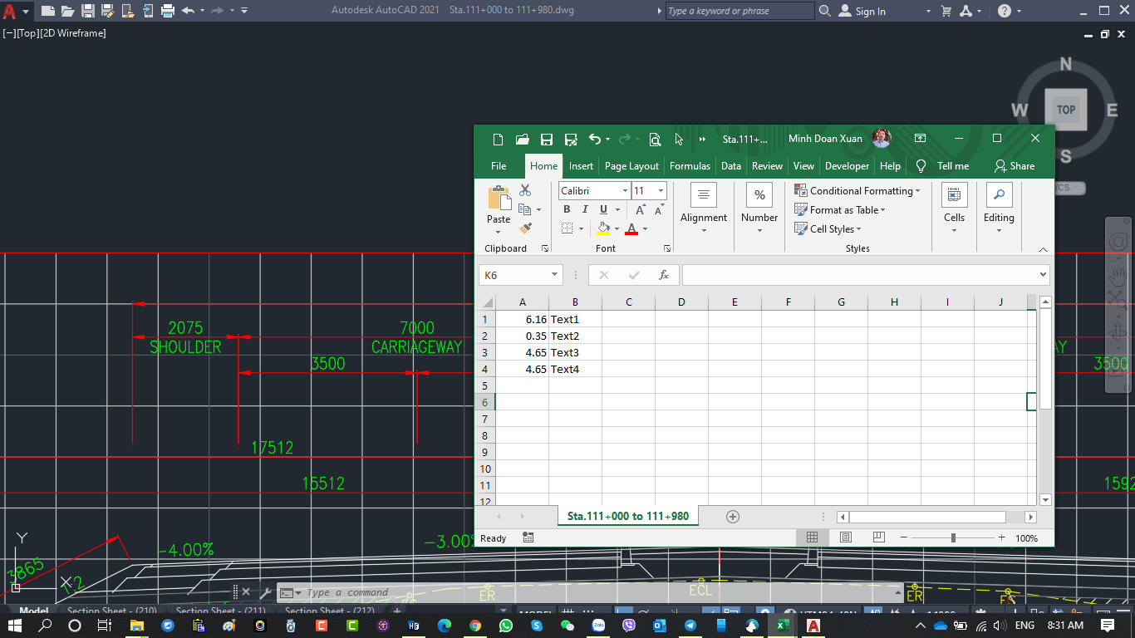Open the Calibri font name dropdown
Viewport: 1135px width, 638px height.
624,190
